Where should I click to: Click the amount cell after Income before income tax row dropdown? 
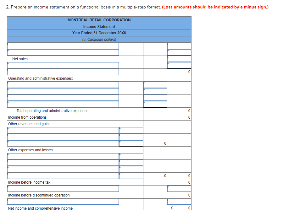coord(179,189)
